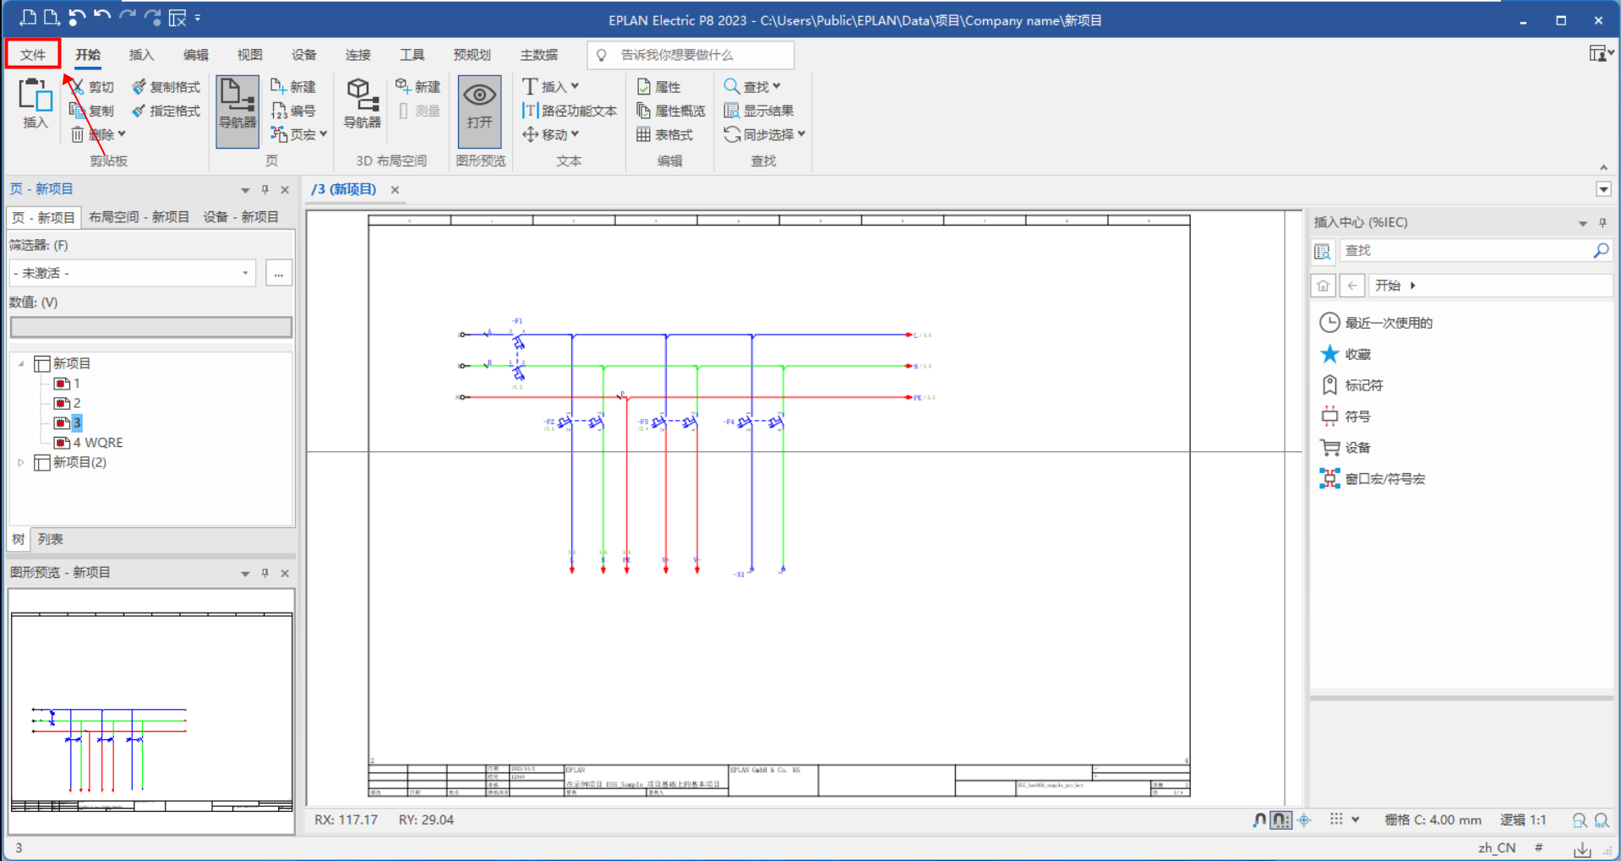Switch to the List (列表) tab

pos(50,539)
